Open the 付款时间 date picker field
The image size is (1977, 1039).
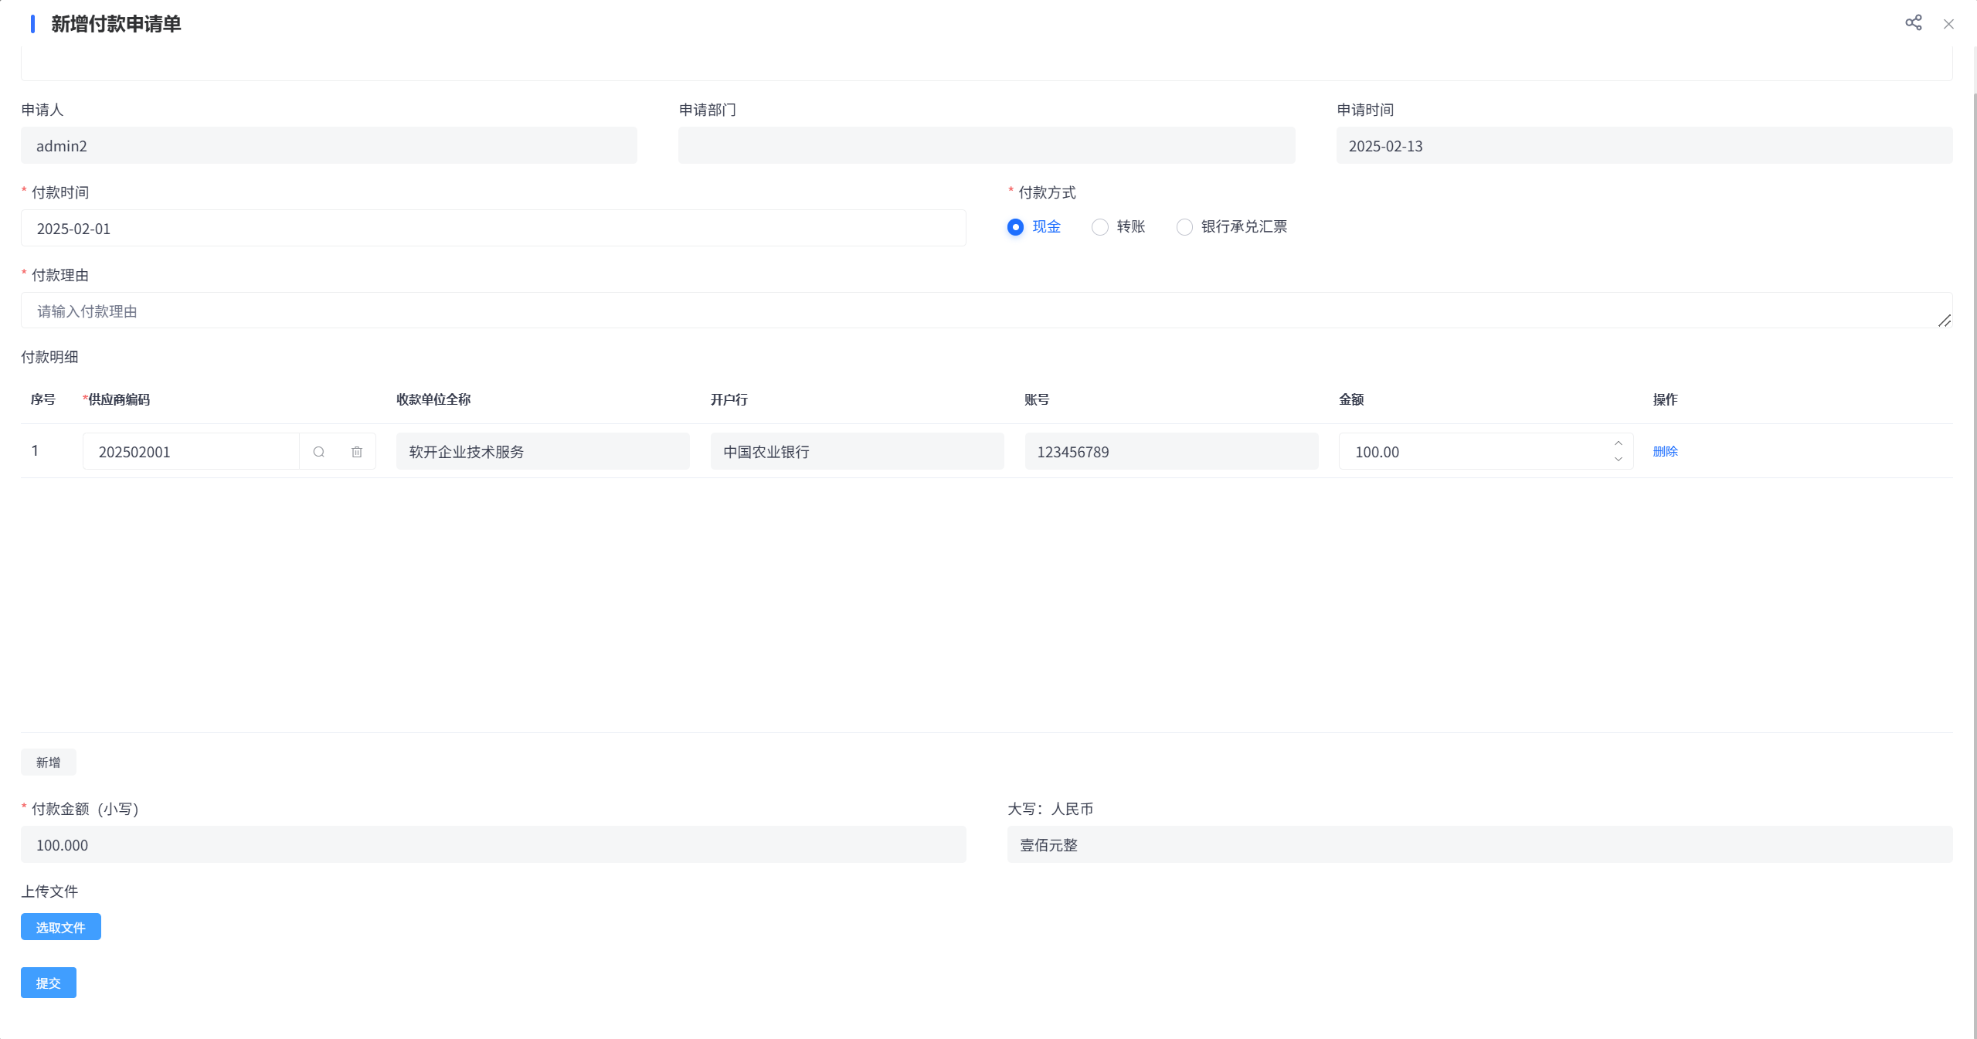tap(493, 229)
